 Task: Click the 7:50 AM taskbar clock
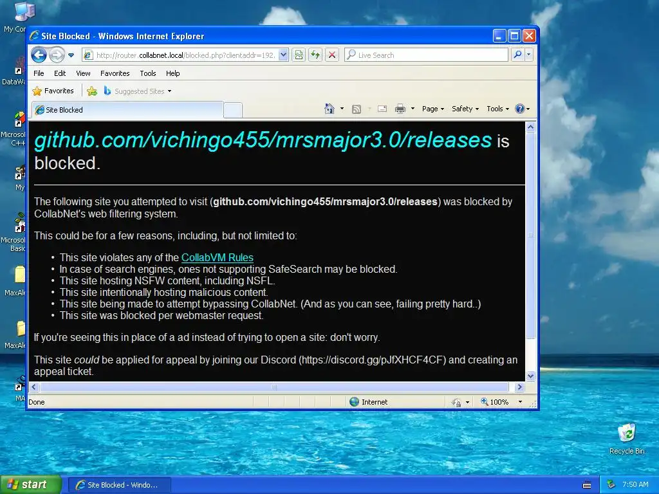coord(635,485)
